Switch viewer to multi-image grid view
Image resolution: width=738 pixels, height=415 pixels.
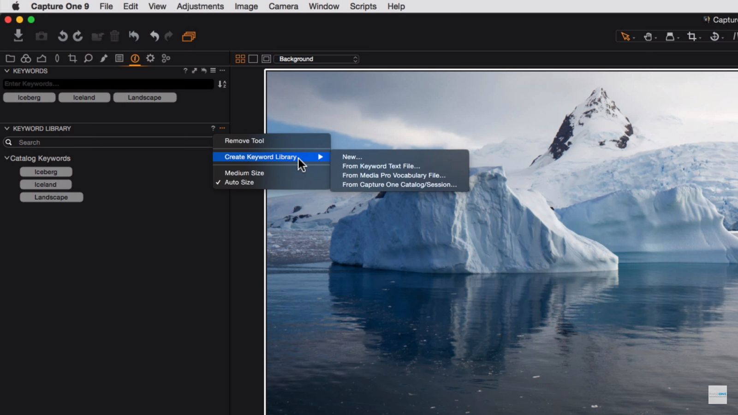240,59
